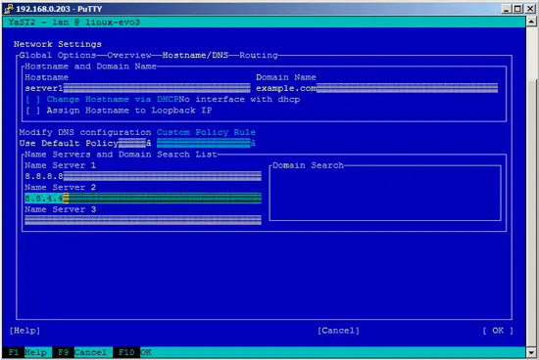Click the 'No interface with dhcp' text

click(239, 100)
